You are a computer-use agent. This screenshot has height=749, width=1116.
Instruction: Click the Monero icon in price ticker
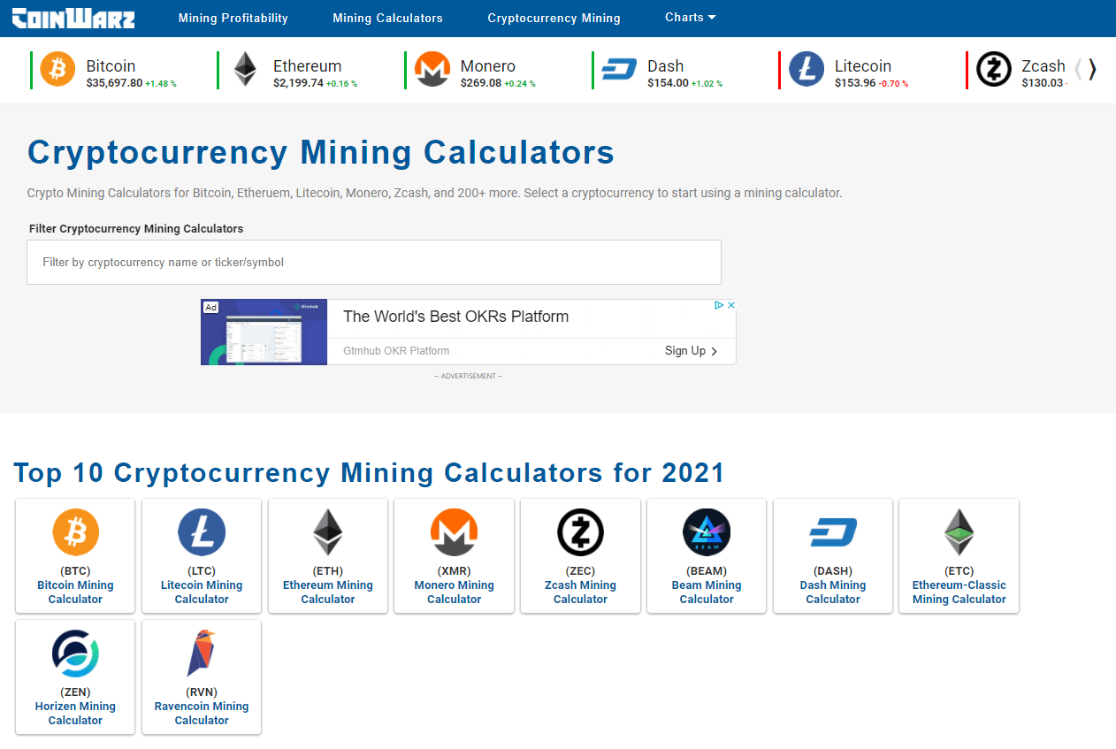pyautogui.click(x=432, y=69)
